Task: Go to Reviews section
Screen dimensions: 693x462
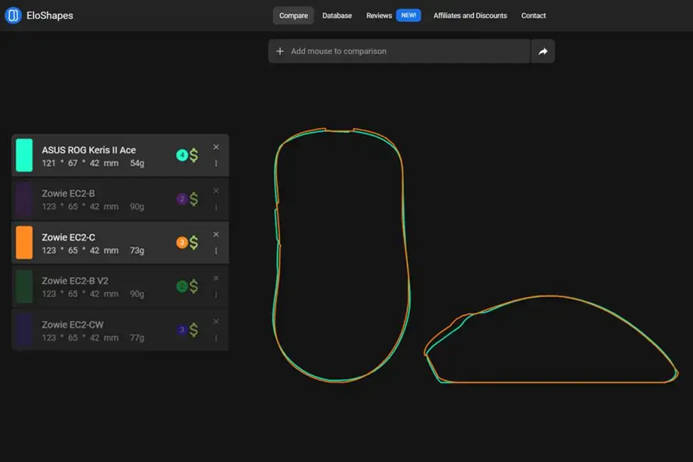Action: coord(379,16)
